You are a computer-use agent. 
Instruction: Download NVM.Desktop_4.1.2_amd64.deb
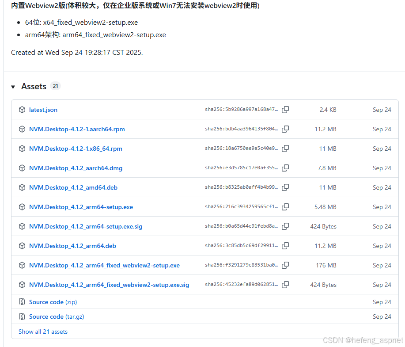pyautogui.click(x=73, y=187)
